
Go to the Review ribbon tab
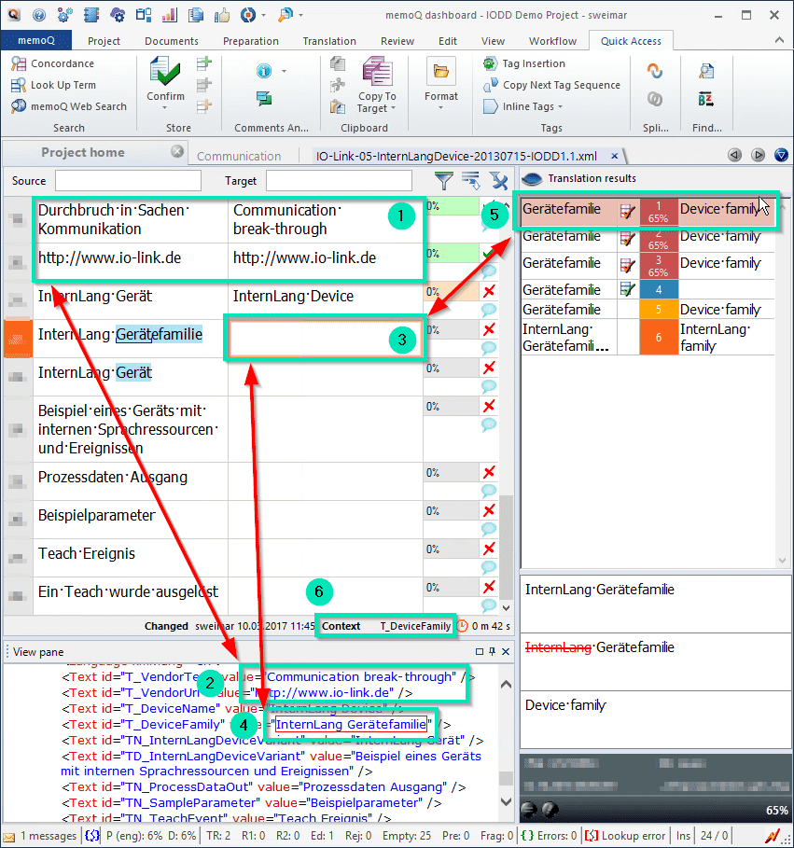point(397,41)
